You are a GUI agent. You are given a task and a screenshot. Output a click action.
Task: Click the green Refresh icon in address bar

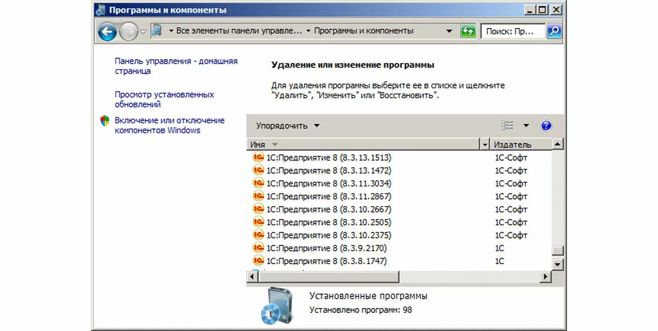pos(468,31)
